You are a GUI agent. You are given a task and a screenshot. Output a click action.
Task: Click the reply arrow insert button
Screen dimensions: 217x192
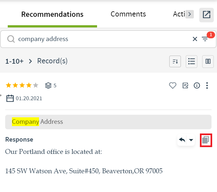[182, 140]
